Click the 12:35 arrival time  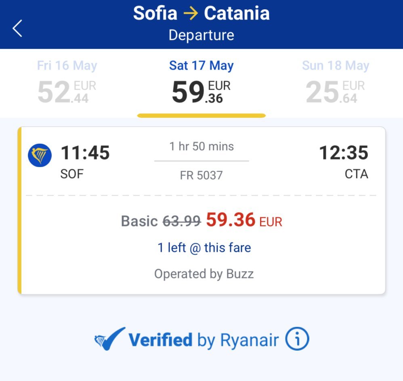344,153
